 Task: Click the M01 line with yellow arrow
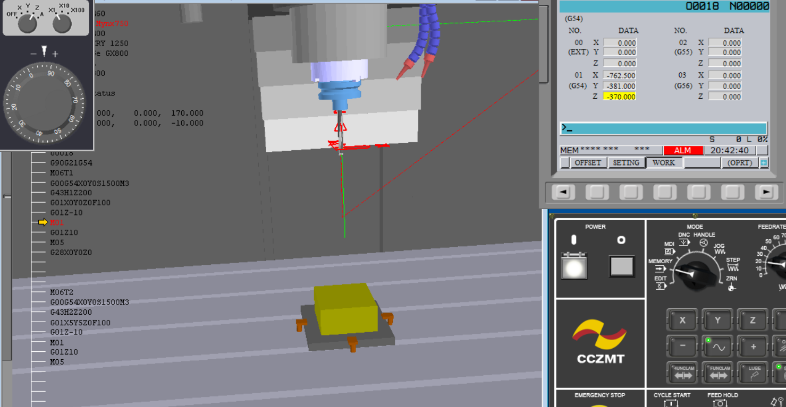(56, 222)
